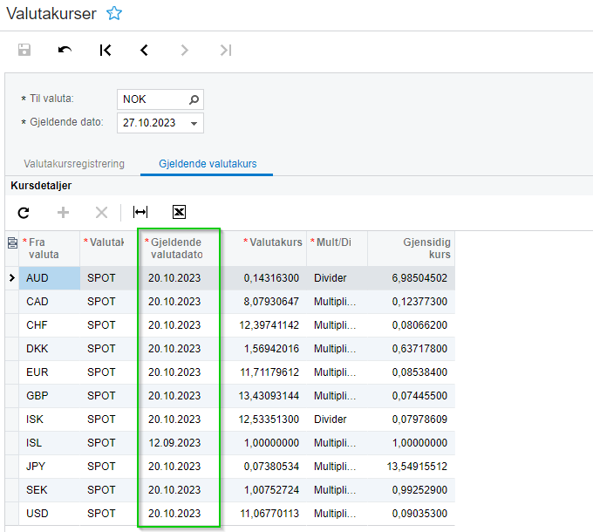Click the EUR rate 11,71179612

tap(269, 372)
